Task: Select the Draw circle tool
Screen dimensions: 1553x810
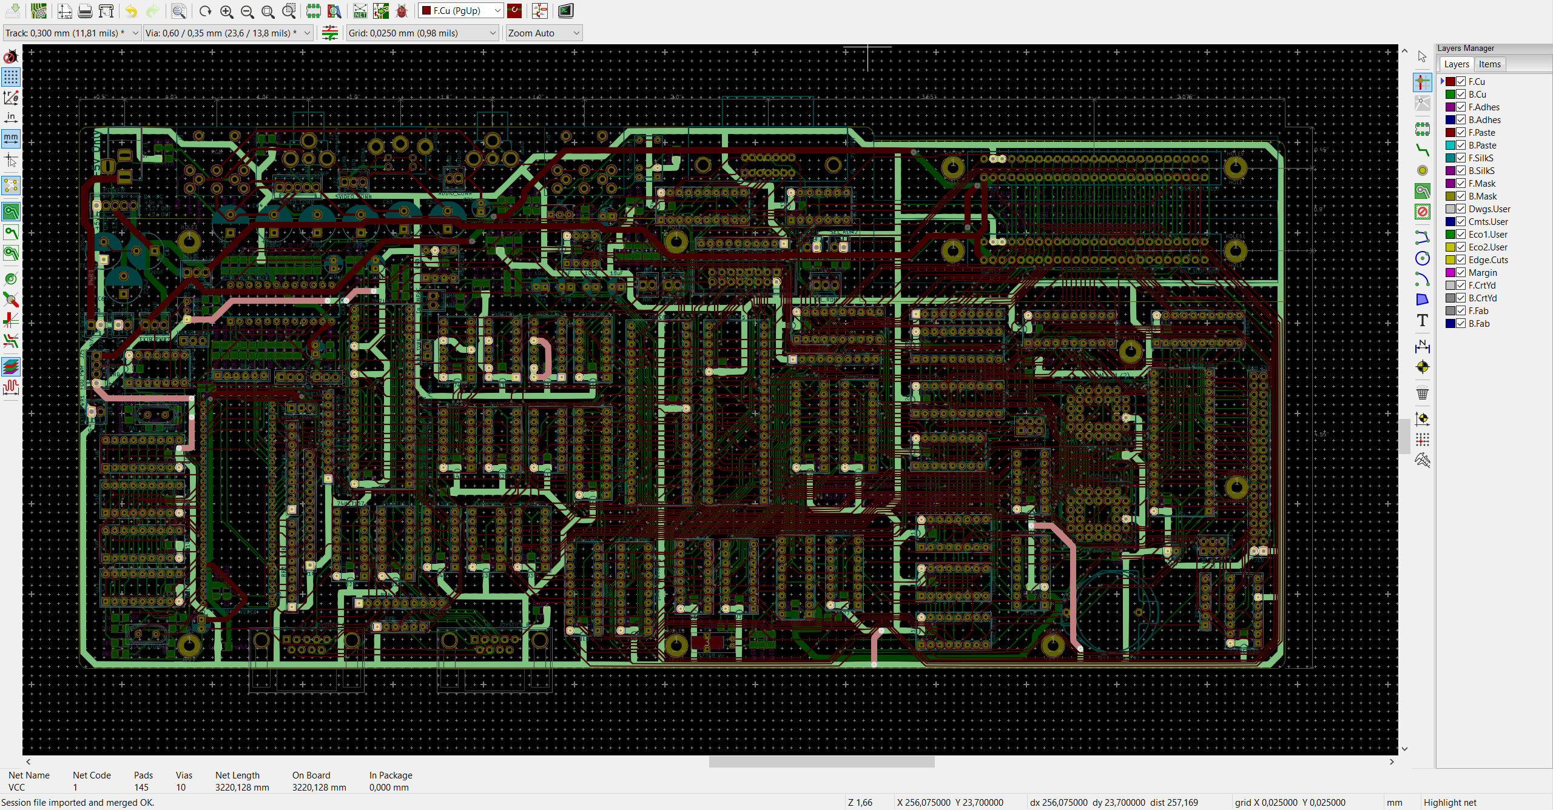Action: click(x=1422, y=258)
